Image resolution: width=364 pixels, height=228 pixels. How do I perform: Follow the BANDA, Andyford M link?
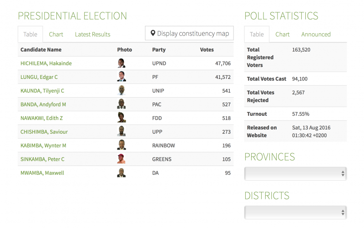(43, 104)
